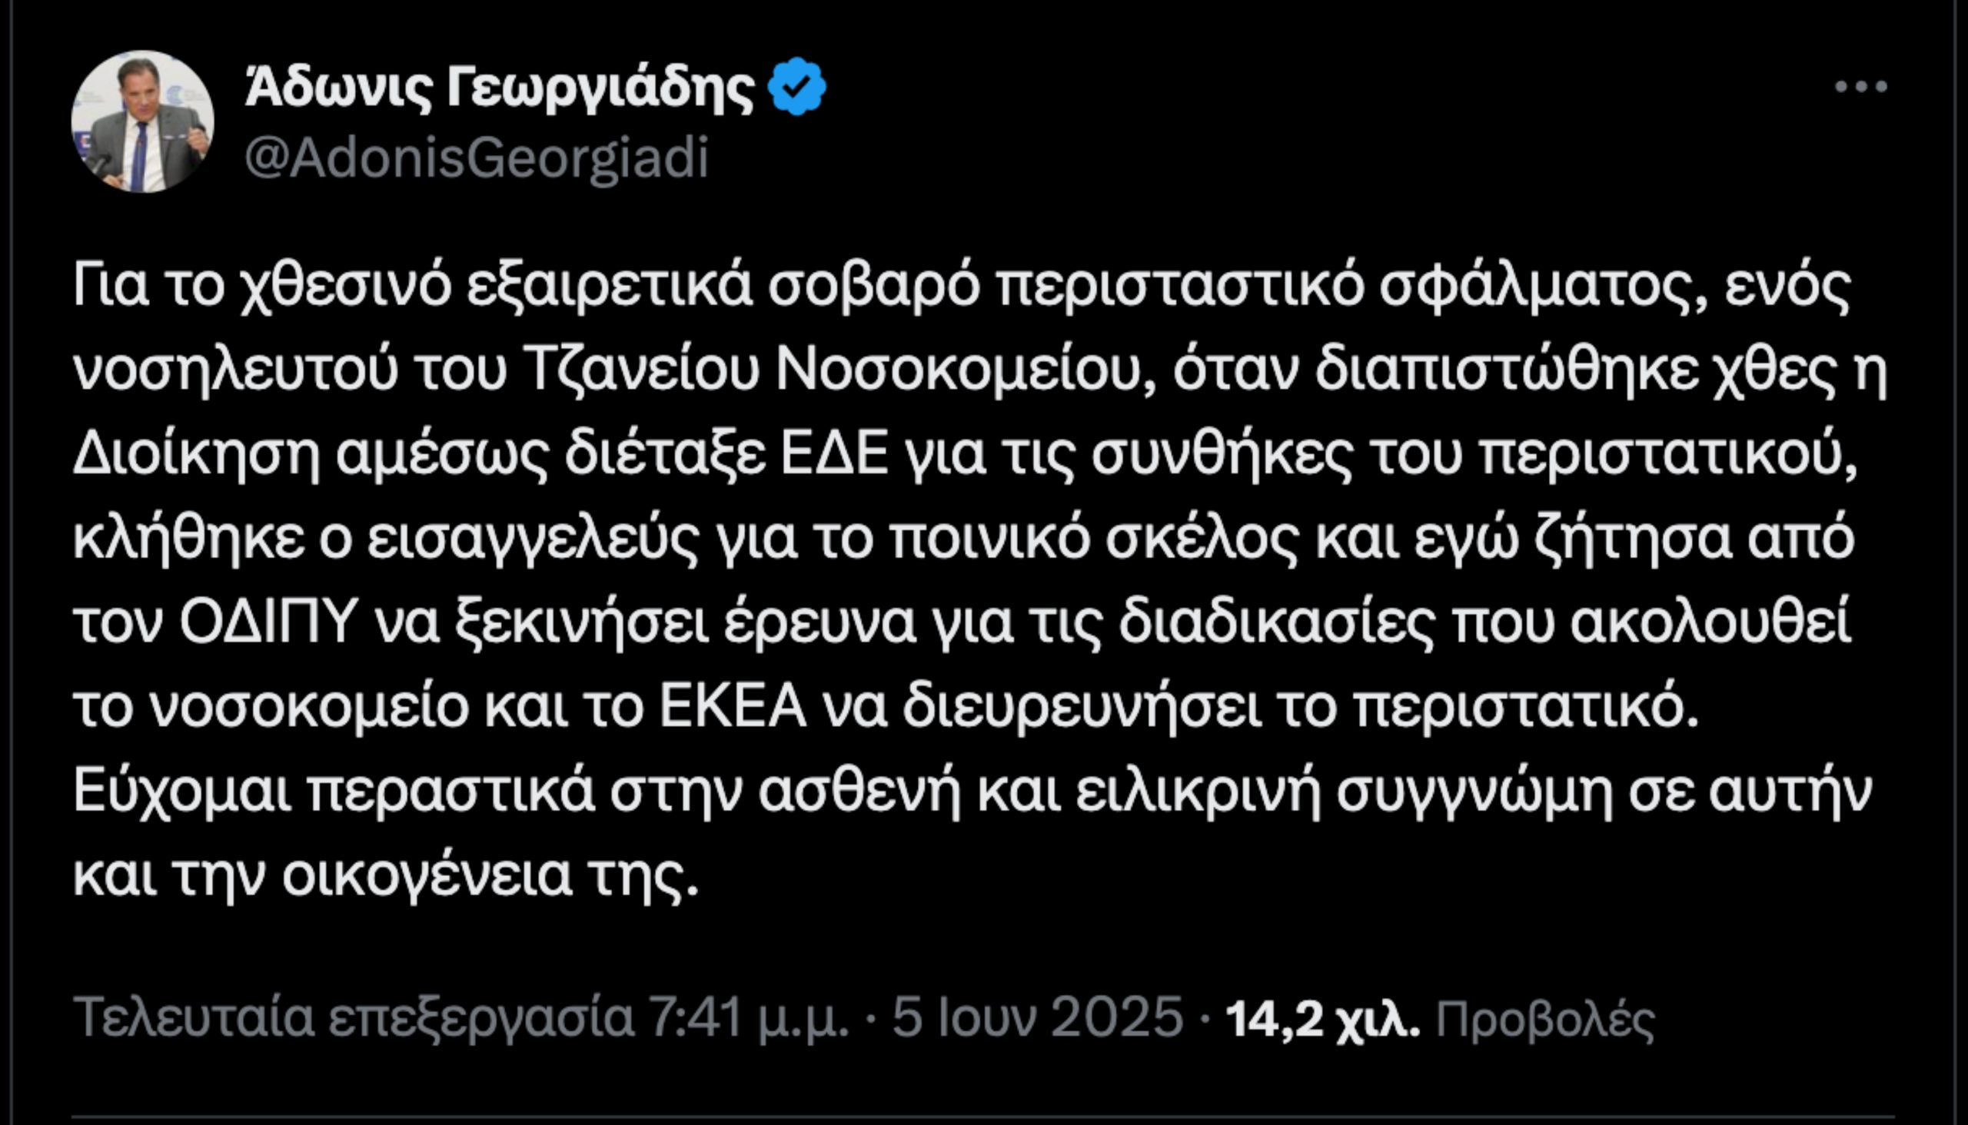Open the Προβολές views label

(x=1544, y=1018)
